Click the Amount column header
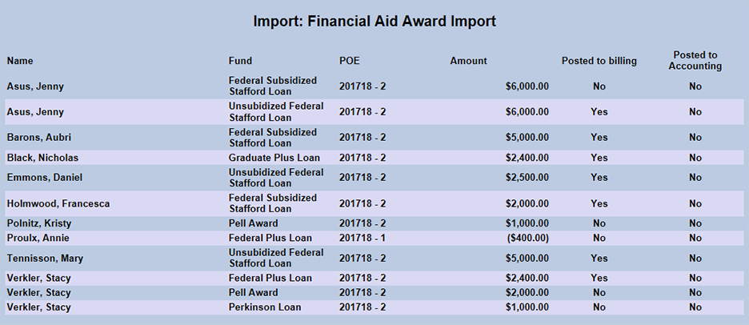Viewport: 749px width, 325px height. point(468,61)
